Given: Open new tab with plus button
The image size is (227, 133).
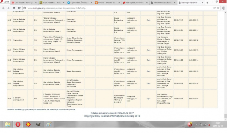Looking at the screenshot, I should [x=207, y=3].
